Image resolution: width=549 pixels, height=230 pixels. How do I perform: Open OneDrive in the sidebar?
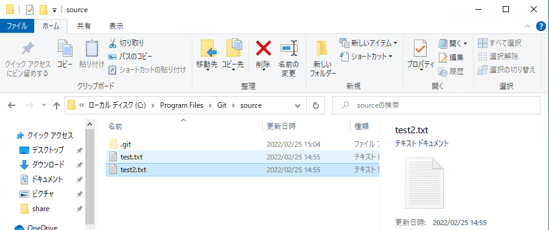[x=37, y=227]
